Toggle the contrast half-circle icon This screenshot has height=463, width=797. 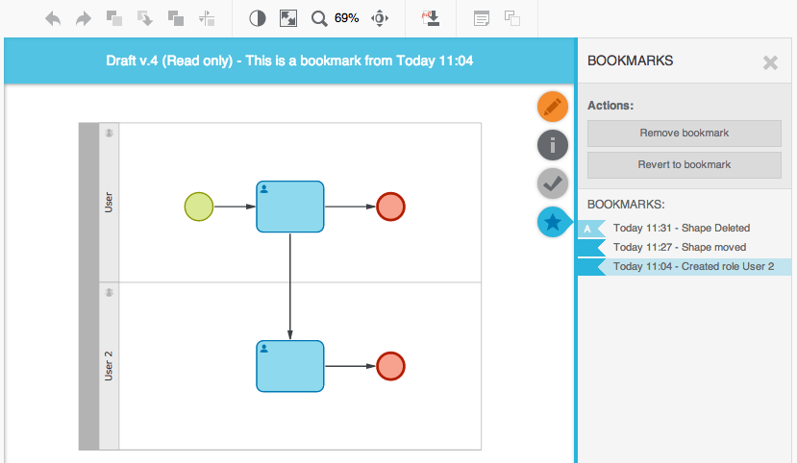coord(257,18)
